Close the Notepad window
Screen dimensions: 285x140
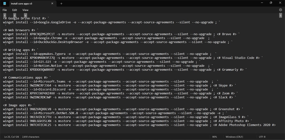pyautogui.click(x=280, y=3)
